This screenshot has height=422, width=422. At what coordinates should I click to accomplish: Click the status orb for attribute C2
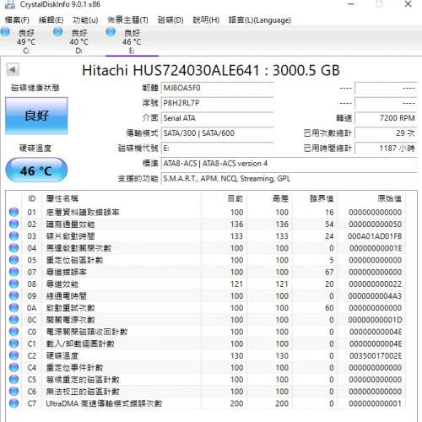tap(14, 355)
